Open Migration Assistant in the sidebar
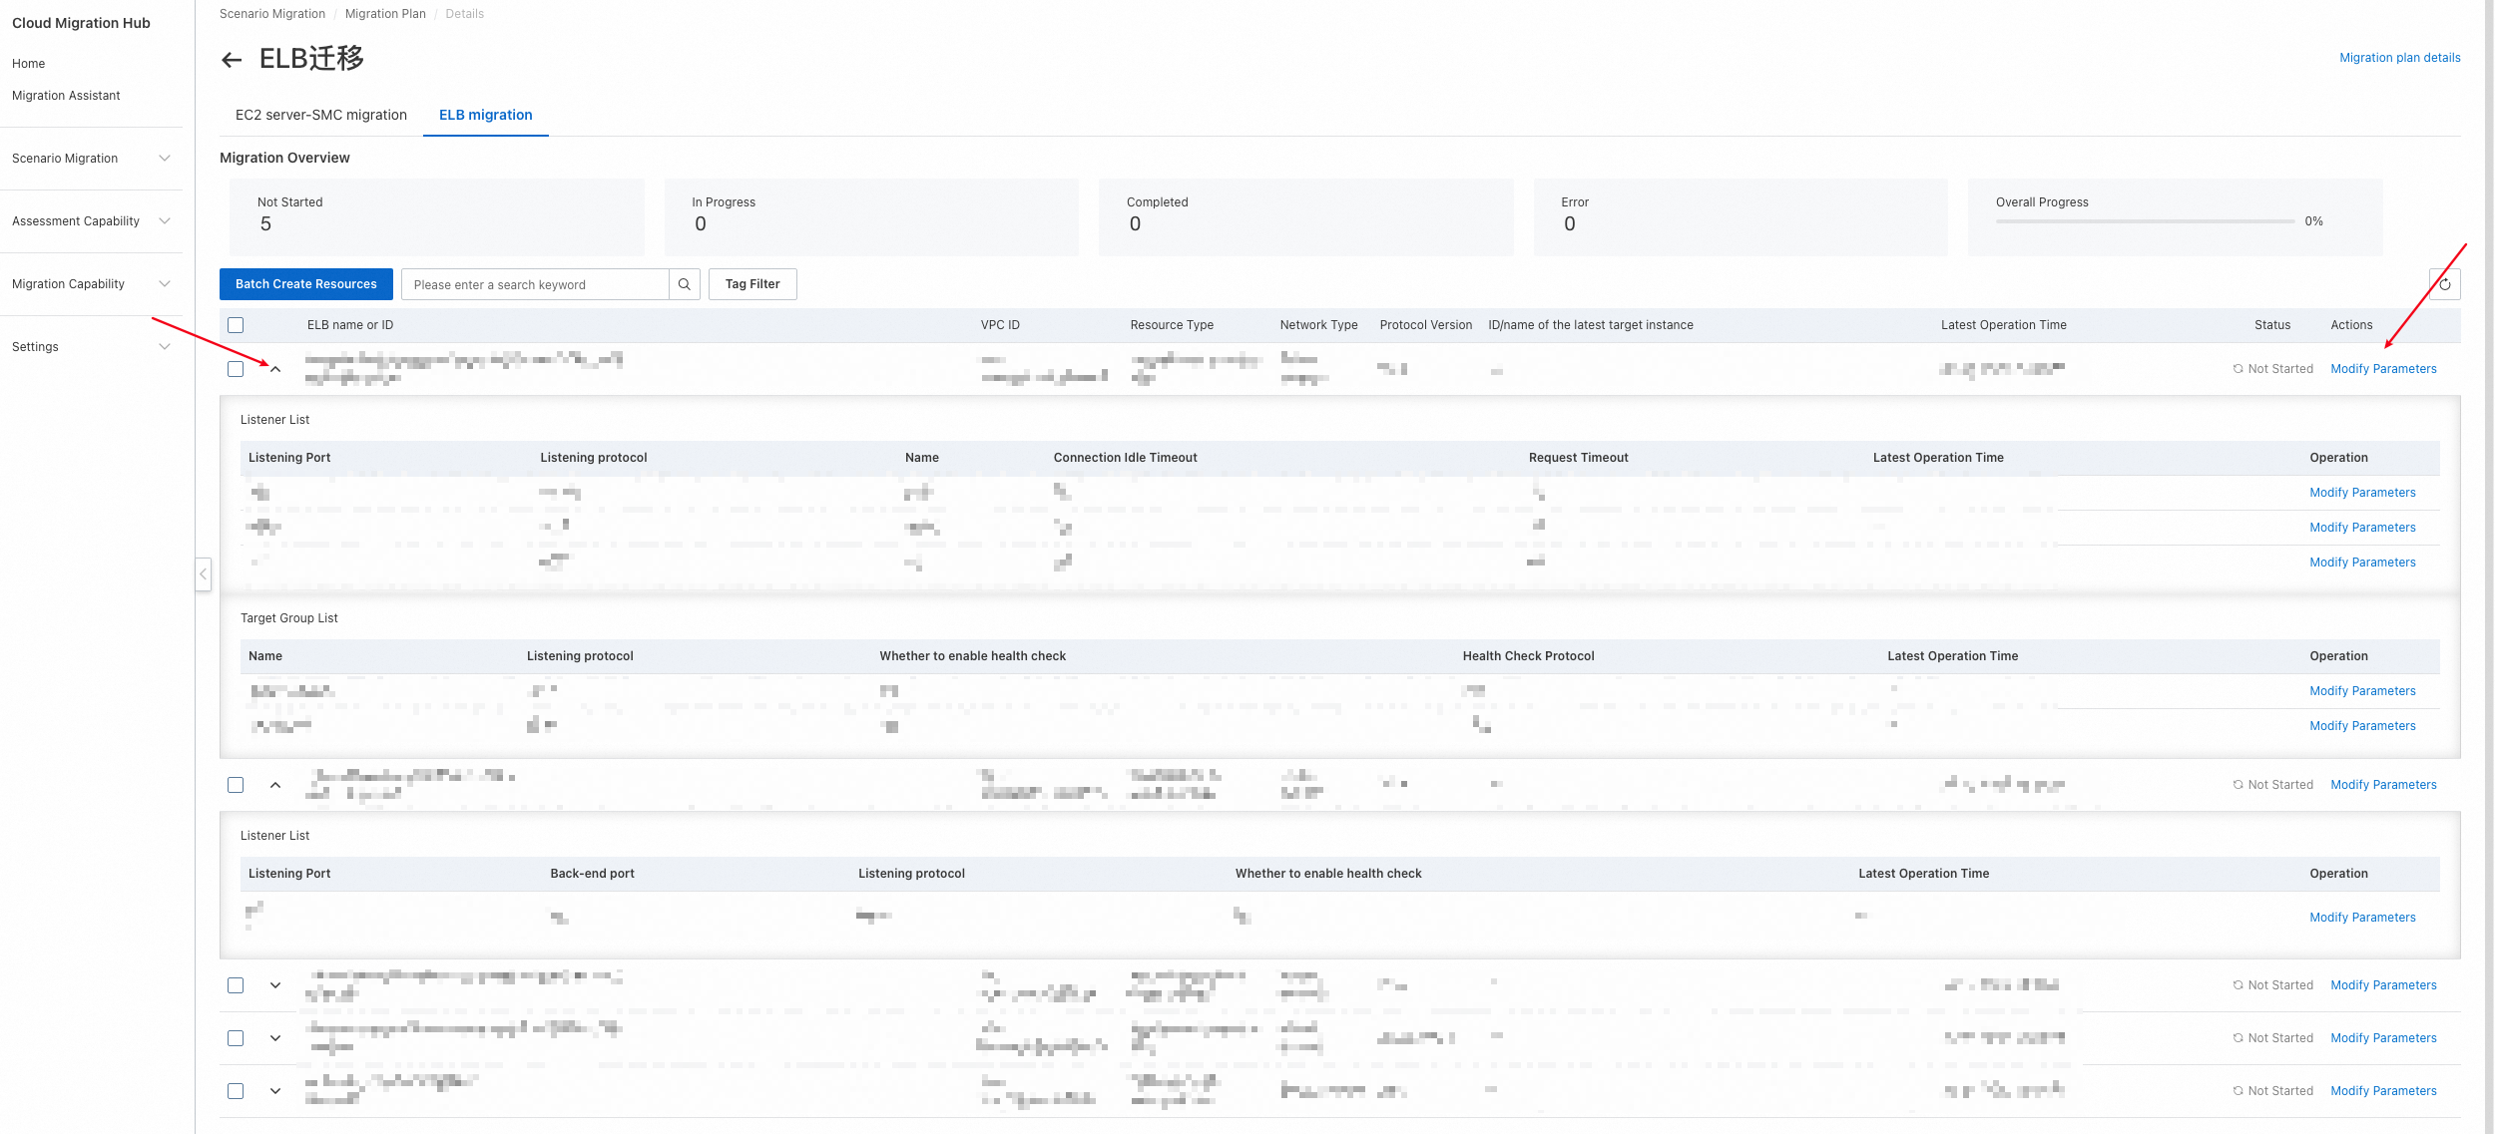 tap(66, 96)
